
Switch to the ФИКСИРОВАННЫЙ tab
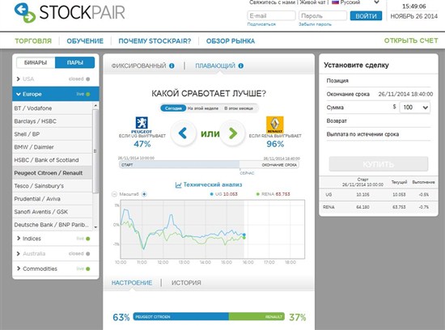(139, 66)
